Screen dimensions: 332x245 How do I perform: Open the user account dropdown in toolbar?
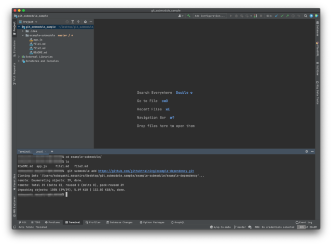tap(181, 16)
